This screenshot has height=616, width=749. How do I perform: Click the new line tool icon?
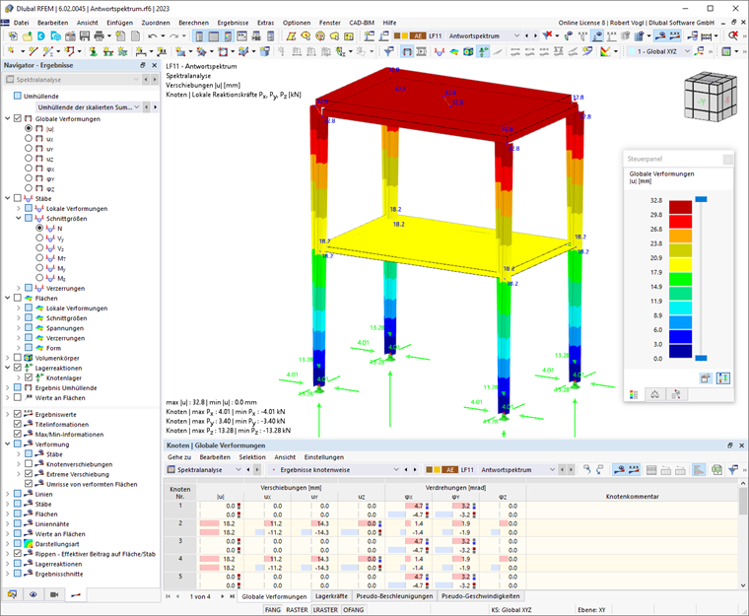[33, 51]
